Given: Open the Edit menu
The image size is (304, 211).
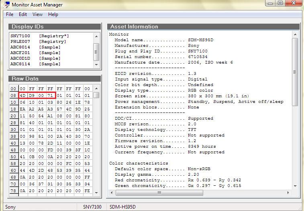Looking at the screenshot, I should tap(22, 14).
